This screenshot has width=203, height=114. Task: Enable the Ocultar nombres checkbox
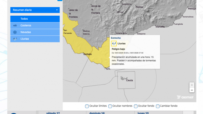click(110, 106)
